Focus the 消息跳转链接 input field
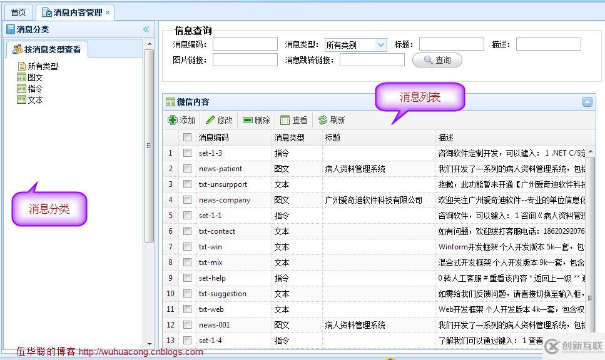The height and width of the screenshot is (360, 605). (x=372, y=60)
